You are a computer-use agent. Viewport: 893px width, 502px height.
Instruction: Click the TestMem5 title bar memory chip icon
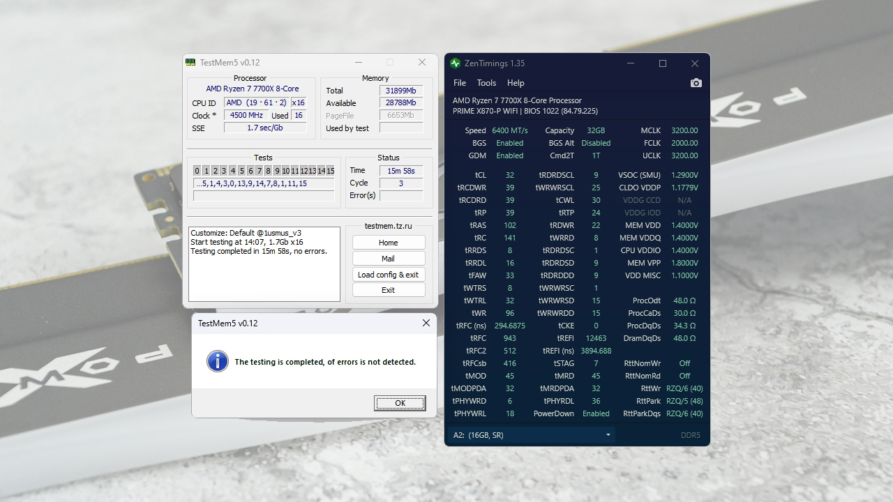(190, 62)
